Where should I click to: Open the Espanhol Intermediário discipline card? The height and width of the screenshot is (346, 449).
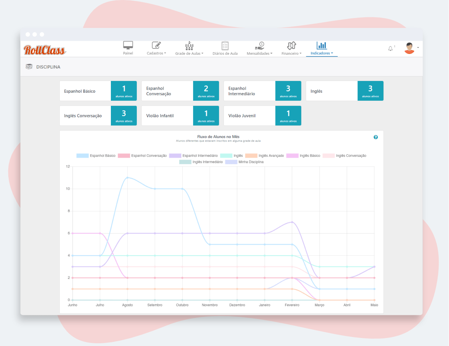coord(262,91)
